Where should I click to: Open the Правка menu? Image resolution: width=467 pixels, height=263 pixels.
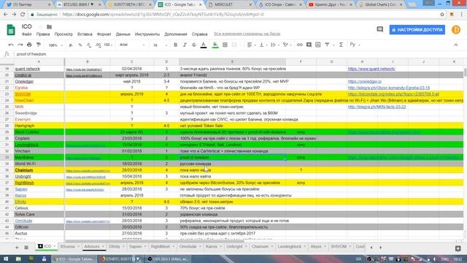[43, 34]
